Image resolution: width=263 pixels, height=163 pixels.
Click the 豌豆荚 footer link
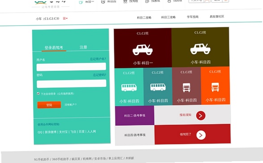pyautogui.click(x=76, y=159)
